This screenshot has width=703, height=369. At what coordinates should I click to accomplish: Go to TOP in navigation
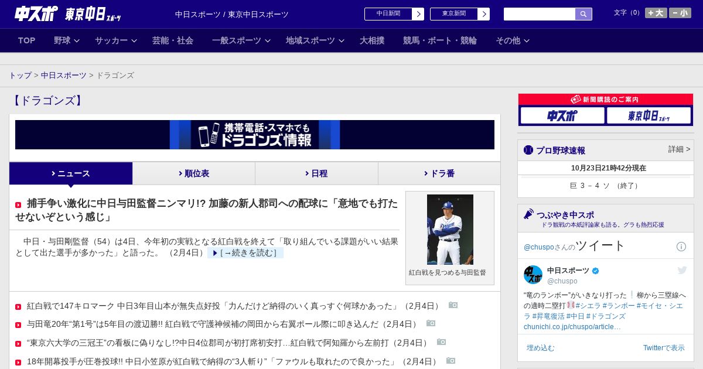pos(26,40)
